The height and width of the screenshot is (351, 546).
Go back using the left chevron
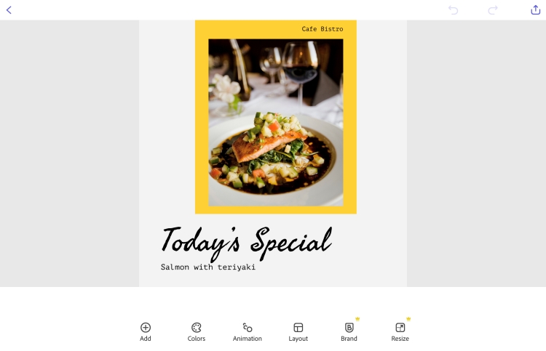coord(9,10)
